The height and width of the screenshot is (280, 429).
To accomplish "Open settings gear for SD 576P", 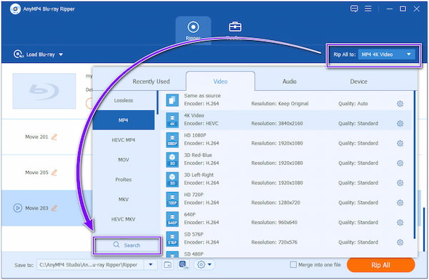I will coord(400,242).
